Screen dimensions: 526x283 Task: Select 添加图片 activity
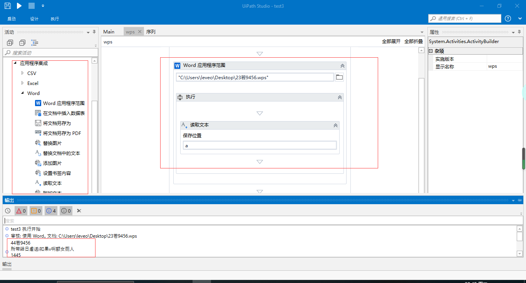(48, 163)
